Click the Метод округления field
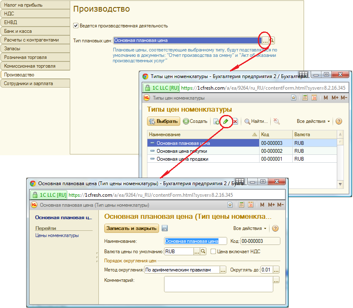The width and height of the screenshot is (353, 308). coord(182,270)
